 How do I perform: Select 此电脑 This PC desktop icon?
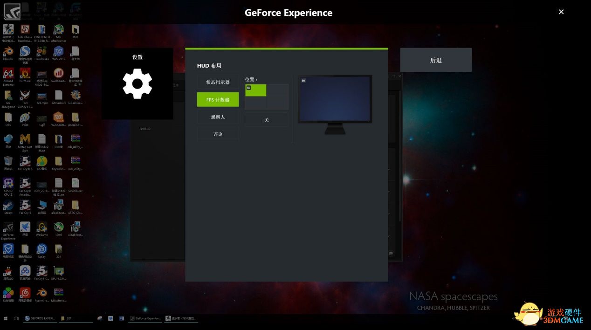coord(42,207)
